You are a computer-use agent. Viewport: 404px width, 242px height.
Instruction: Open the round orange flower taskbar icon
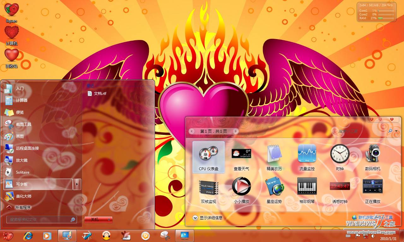tap(145, 236)
